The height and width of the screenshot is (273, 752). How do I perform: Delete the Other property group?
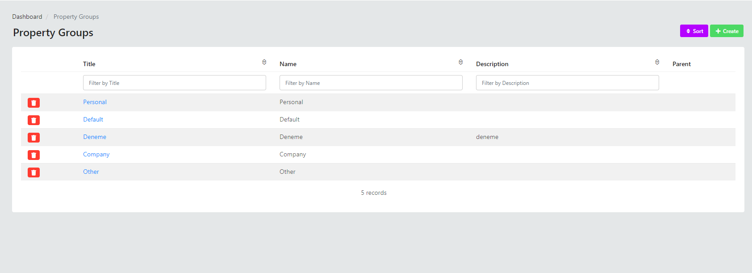(33, 172)
